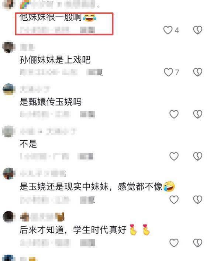The width and height of the screenshot is (214, 261).
Task: Tap broken heart on 学生时代真好 comment
Action: point(198,243)
